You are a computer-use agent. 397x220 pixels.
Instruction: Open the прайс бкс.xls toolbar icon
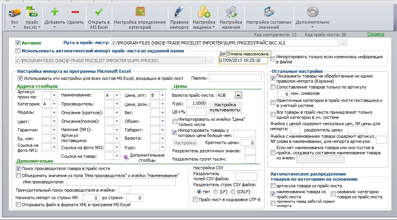point(32,12)
